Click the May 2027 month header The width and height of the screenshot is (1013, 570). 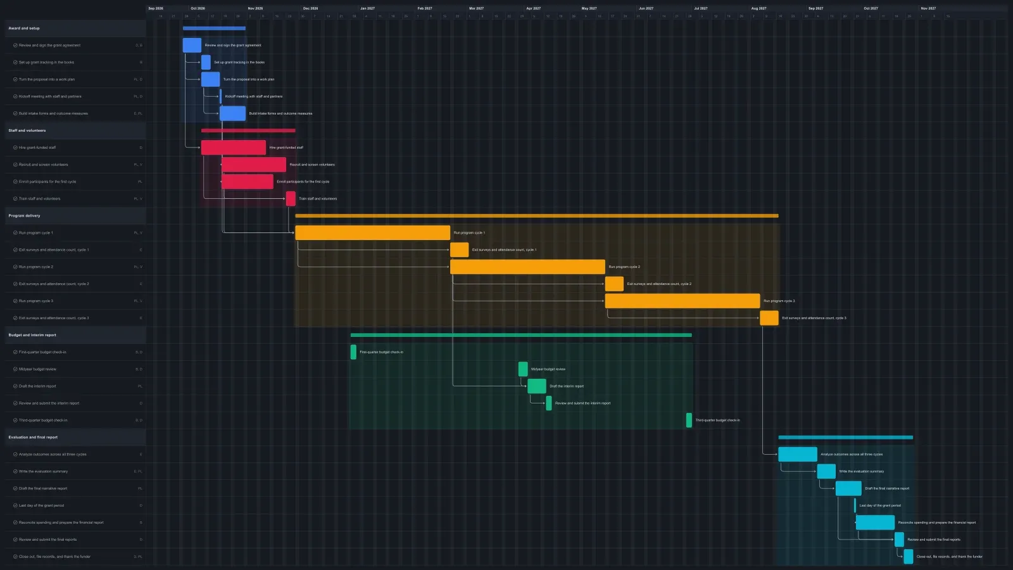(x=589, y=9)
